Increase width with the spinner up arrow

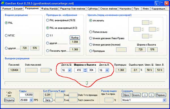point(85,69)
